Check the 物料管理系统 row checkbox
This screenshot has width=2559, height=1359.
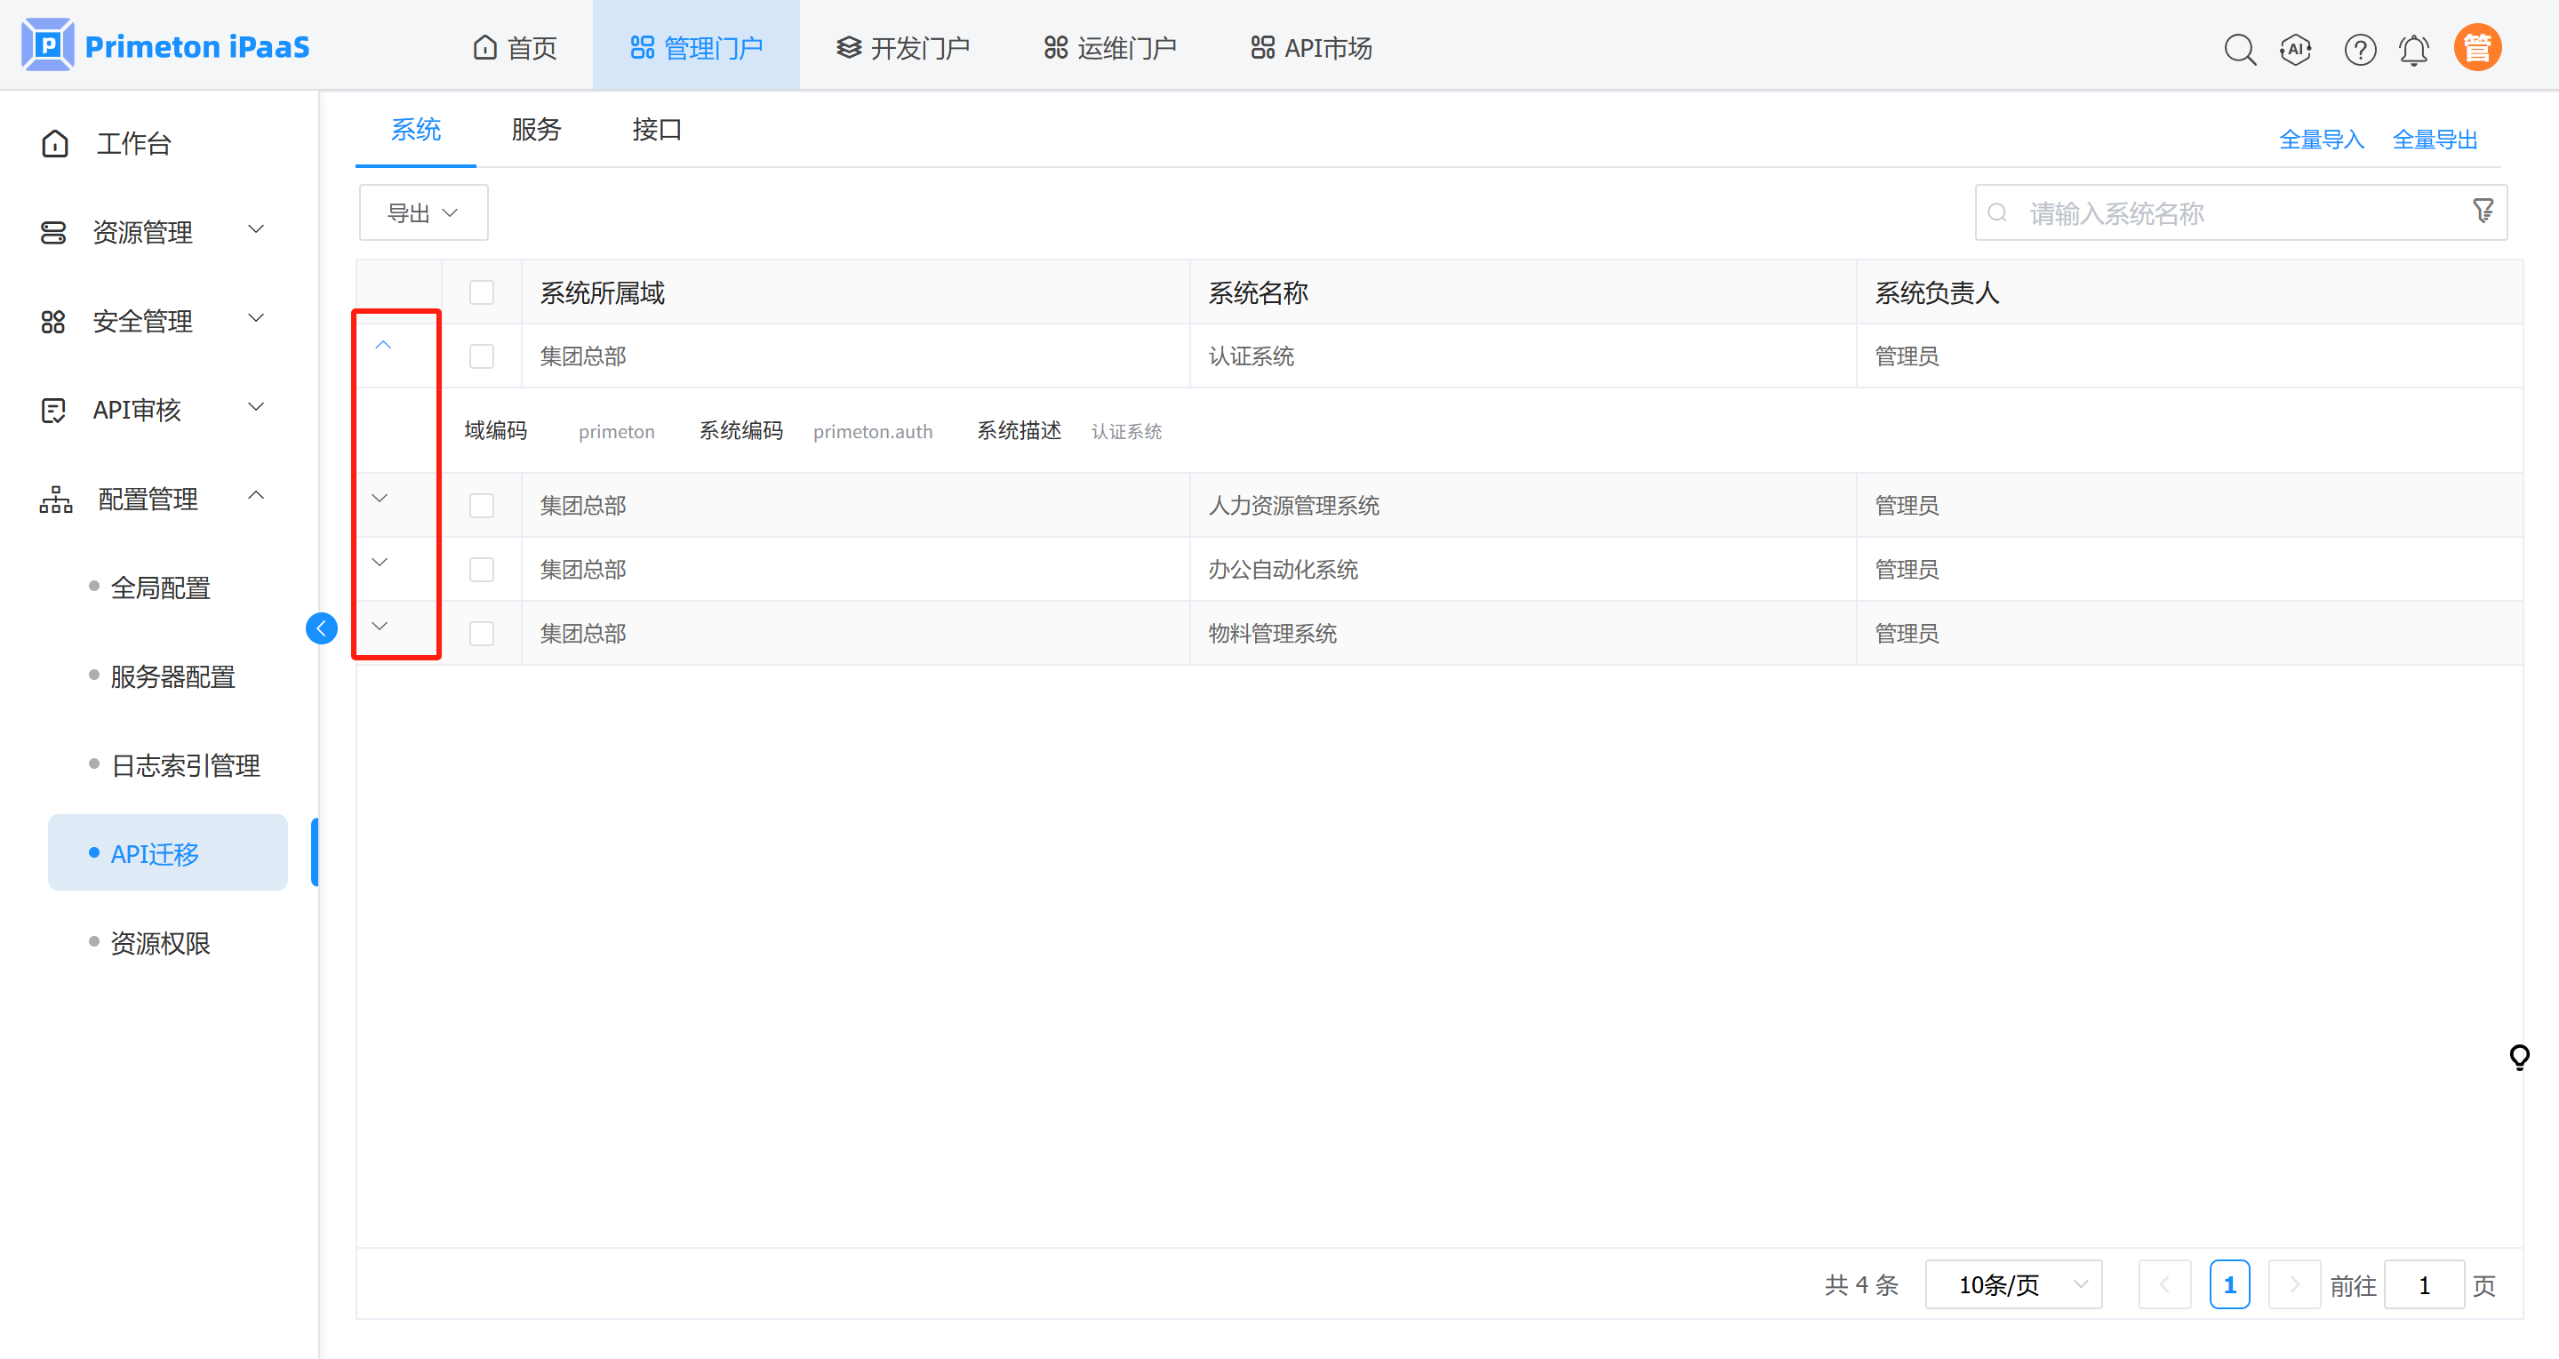482,633
